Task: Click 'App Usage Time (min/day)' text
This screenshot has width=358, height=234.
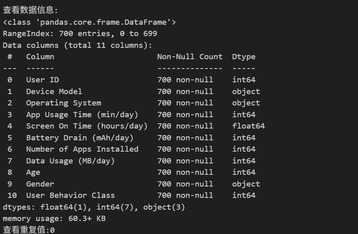Action: pyautogui.click(x=82, y=115)
